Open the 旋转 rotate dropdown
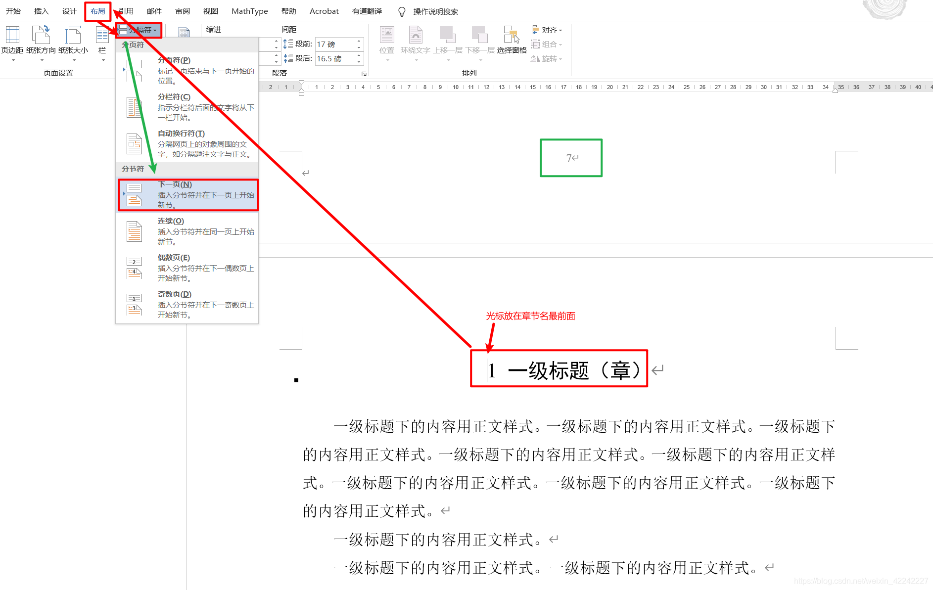933x590 pixels. tap(547, 58)
